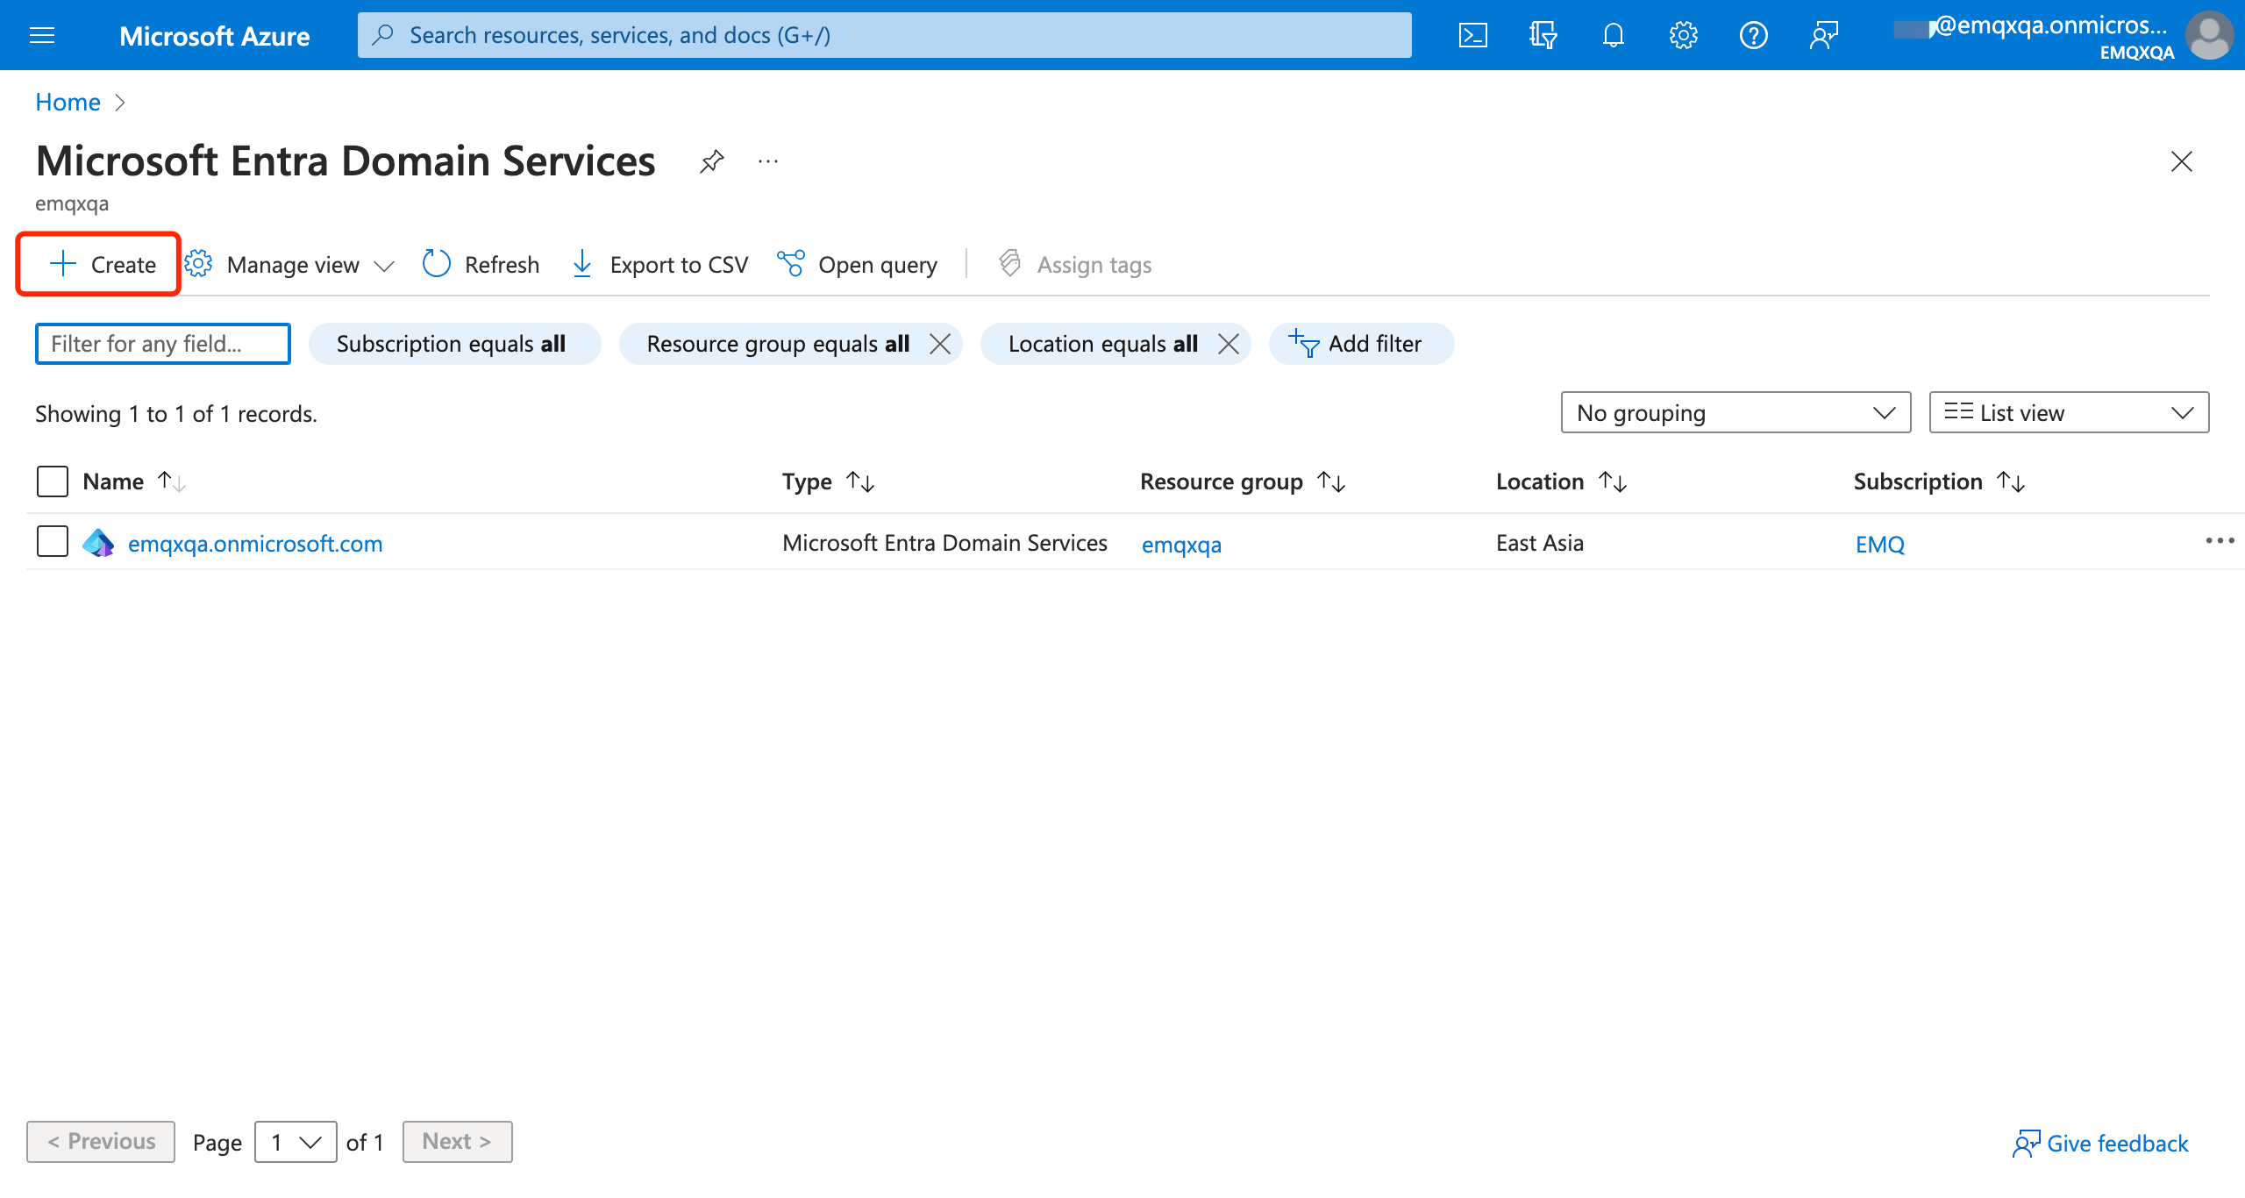Open the Azure Cloud Shell terminal
Image resolution: width=2245 pixels, height=1198 pixels.
pos(1473,35)
